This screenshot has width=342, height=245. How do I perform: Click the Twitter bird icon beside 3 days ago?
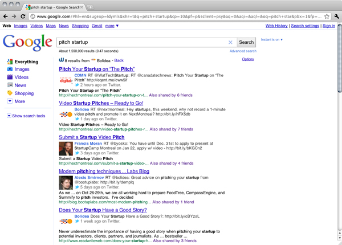pos(77,153)
